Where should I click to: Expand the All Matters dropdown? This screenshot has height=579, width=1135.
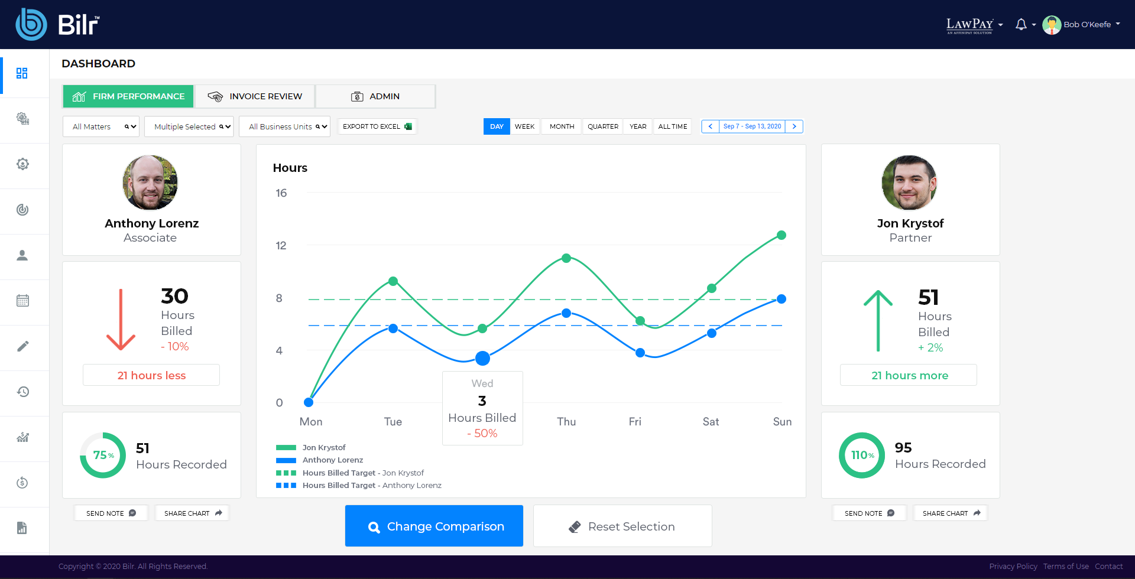[101, 126]
